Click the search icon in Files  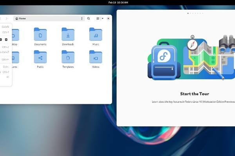tap(89, 18)
